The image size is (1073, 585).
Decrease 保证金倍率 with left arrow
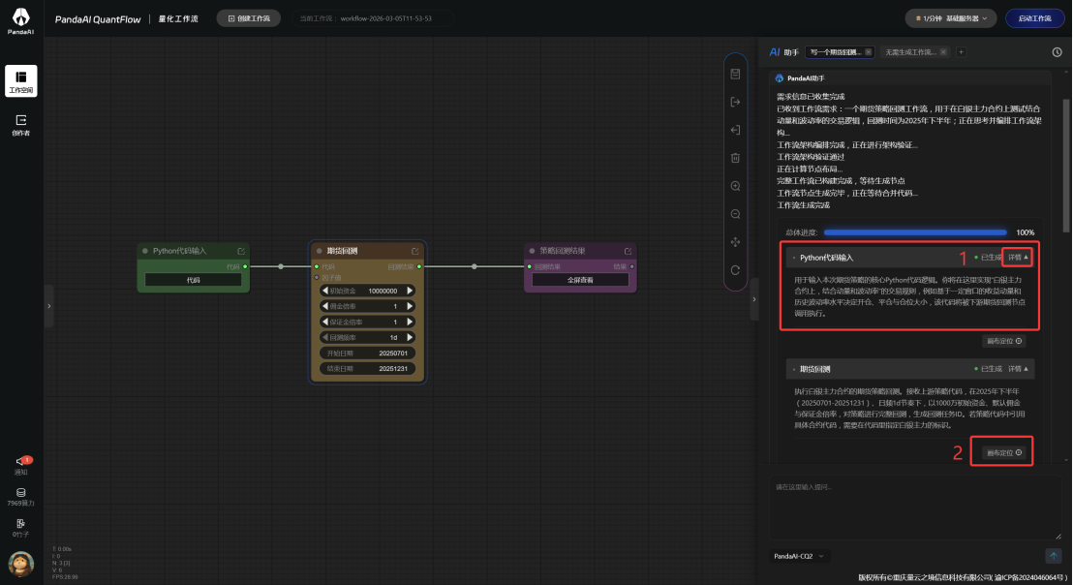(x=325, y=322)
